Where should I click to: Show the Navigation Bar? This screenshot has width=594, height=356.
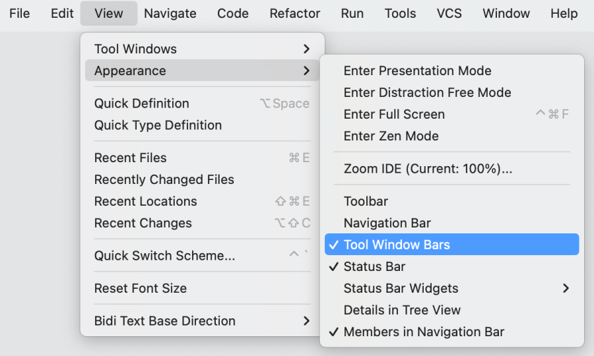(387, 223)
